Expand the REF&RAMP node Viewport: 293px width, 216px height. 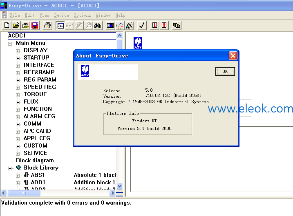[x=18, y=73]
